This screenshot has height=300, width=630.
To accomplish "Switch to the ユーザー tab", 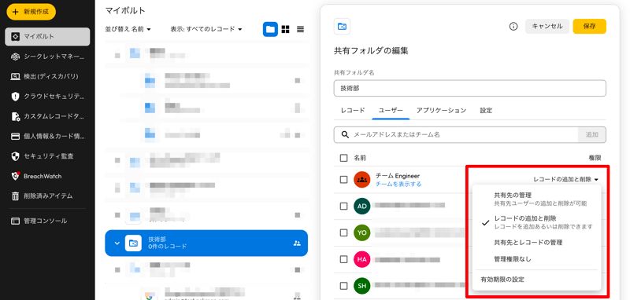I will [x=391, y=111].
